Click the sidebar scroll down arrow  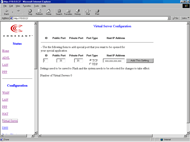[x=36, y=132]
